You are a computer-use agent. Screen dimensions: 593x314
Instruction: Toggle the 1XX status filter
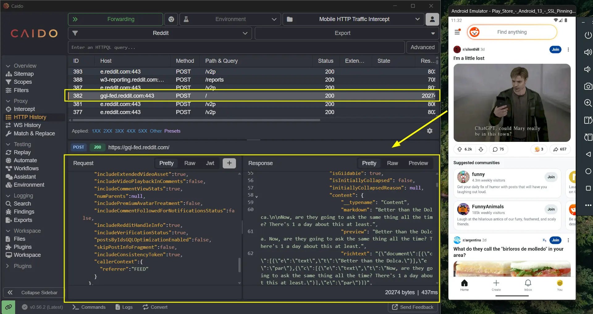[x=96, y=131]
